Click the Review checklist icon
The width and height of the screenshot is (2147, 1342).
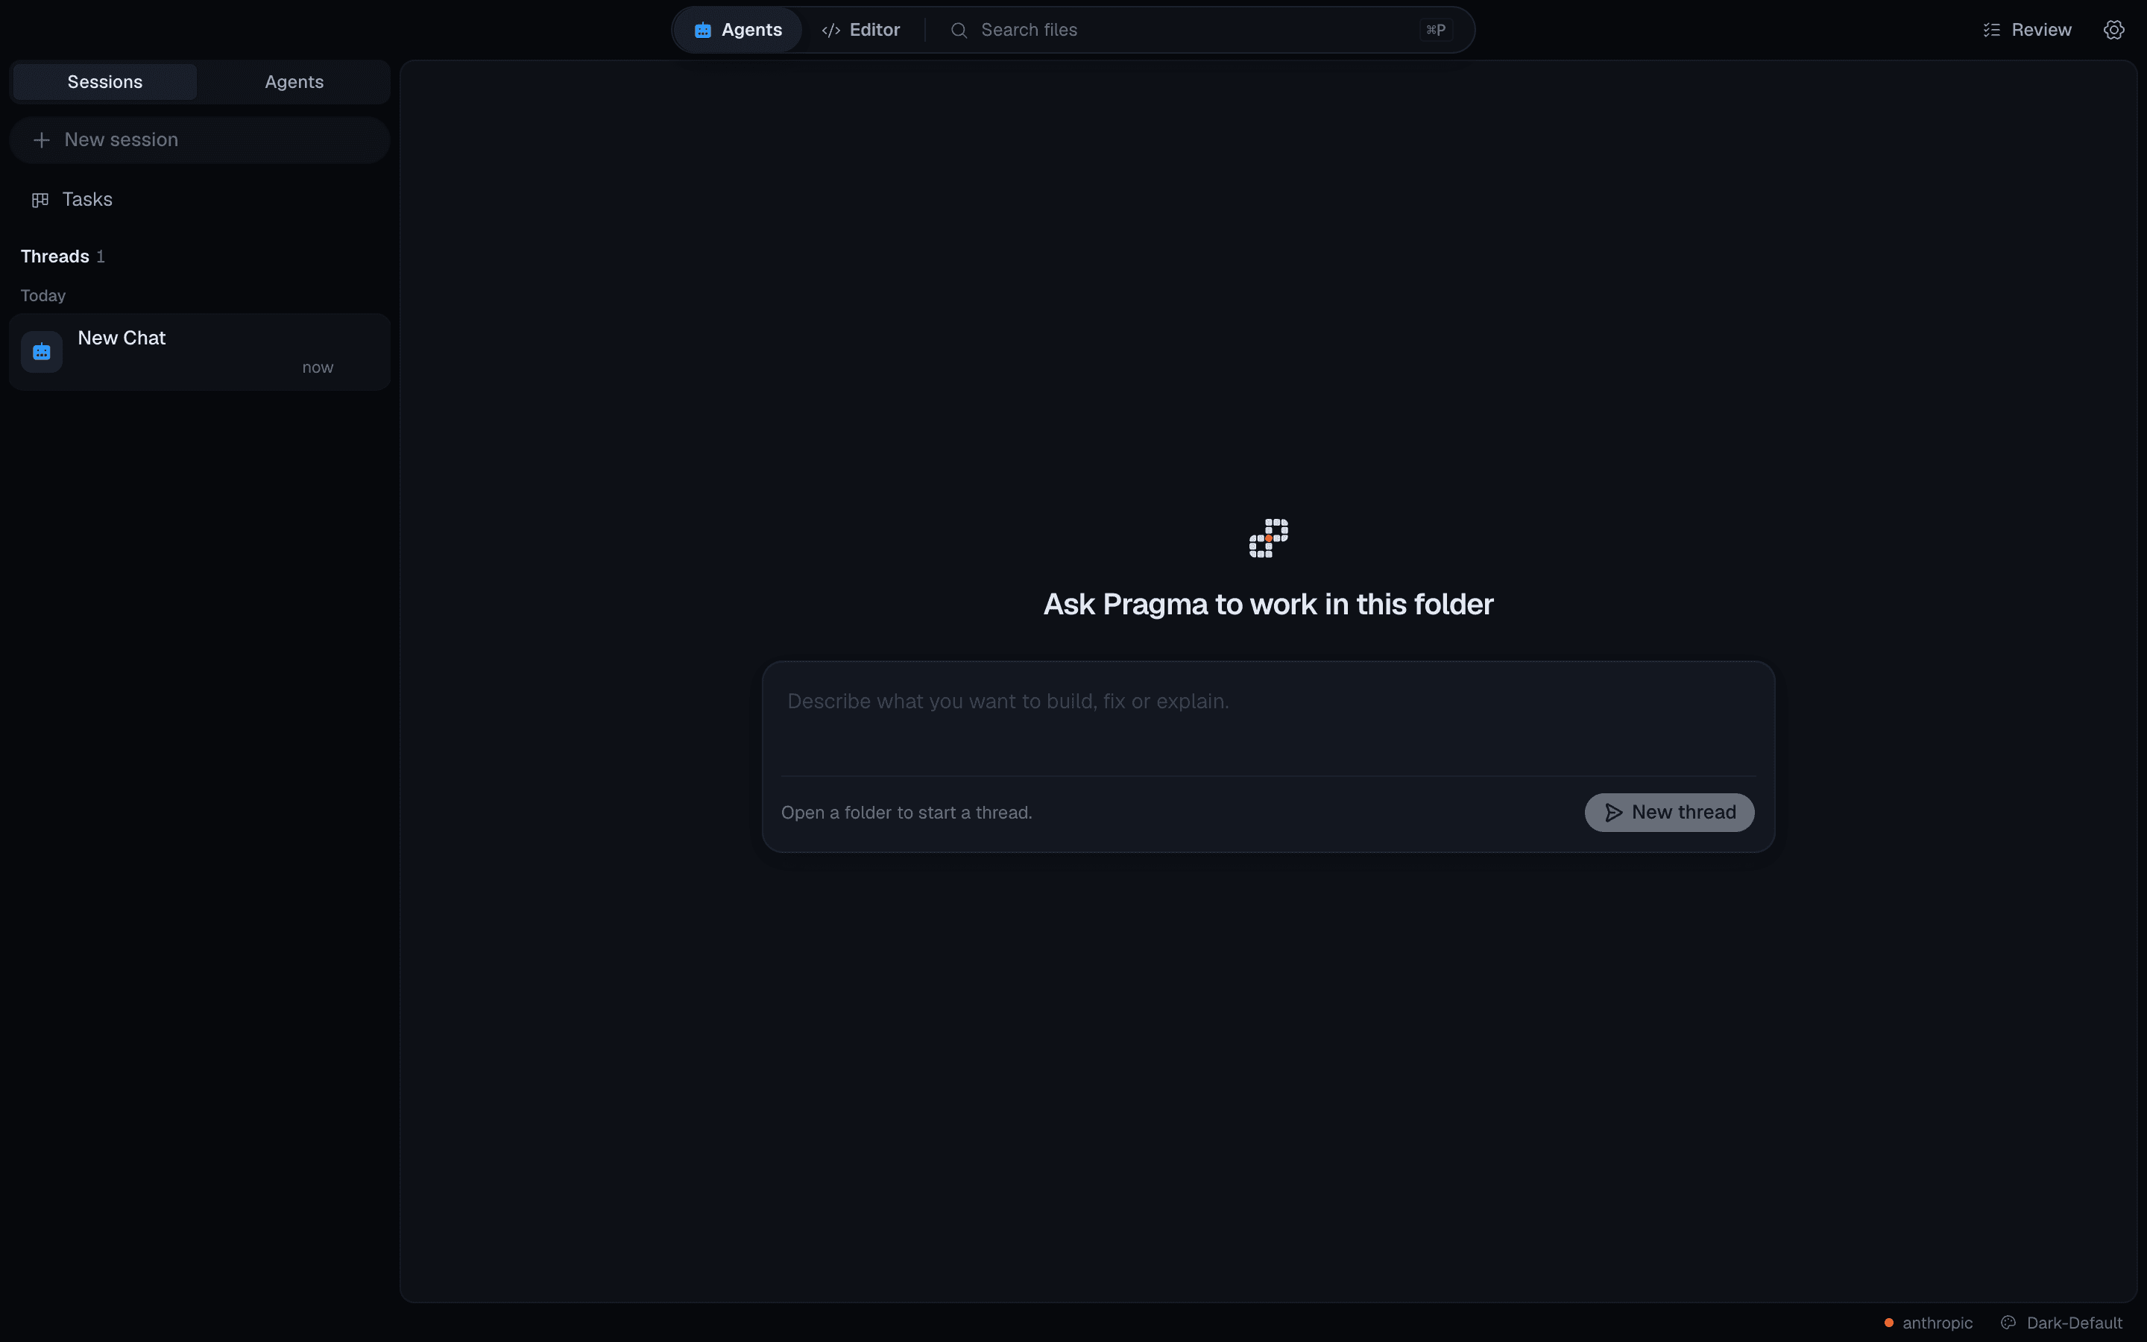click(1992, 30)
